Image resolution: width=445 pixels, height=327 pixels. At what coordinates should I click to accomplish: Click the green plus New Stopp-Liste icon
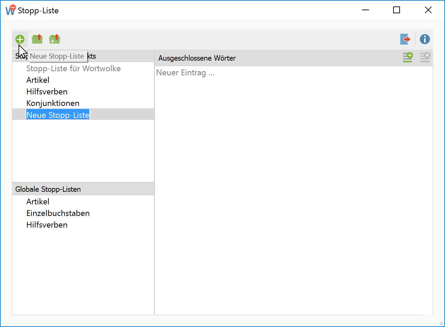tap(20, 39)
